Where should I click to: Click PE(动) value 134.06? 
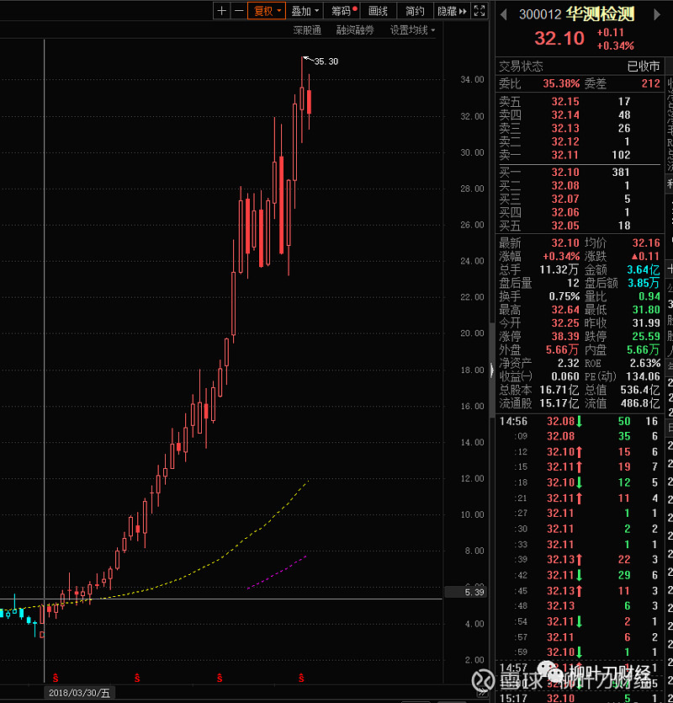pyautogui.click(x=643, y=376)
